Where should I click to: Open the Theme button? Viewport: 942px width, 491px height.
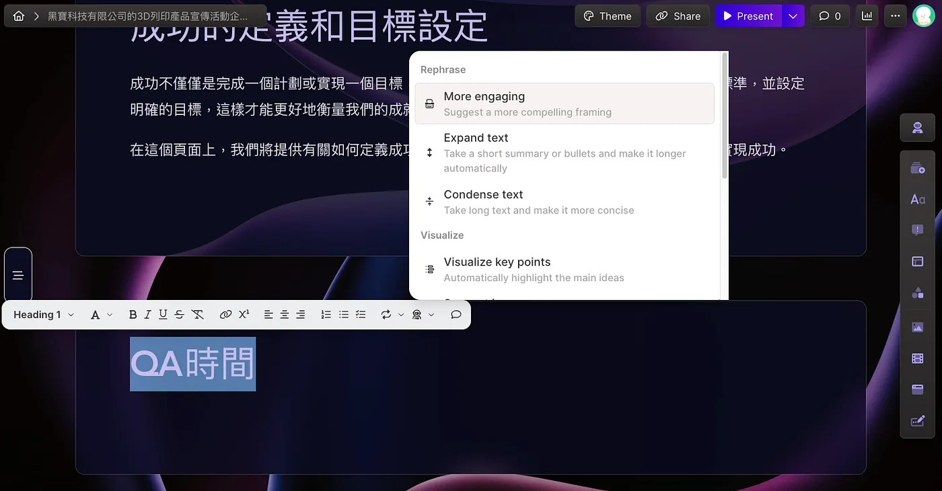pyautogui.click(x=608, y=16)
